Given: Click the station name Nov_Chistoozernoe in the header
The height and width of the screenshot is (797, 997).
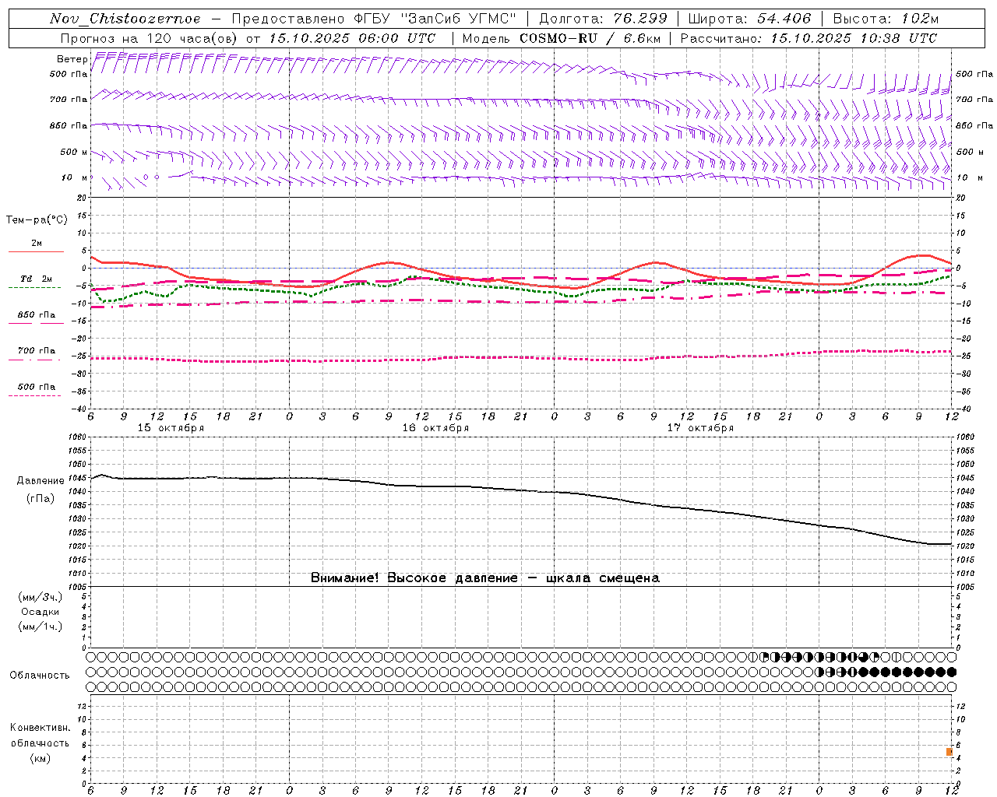Looking at the screenshot, I should [x=125, y=19].
